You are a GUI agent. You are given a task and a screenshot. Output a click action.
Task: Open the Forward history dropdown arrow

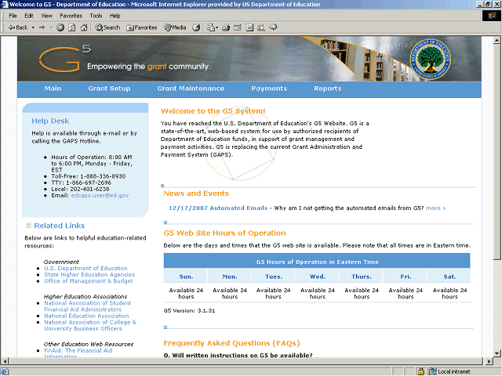(51, 28)
